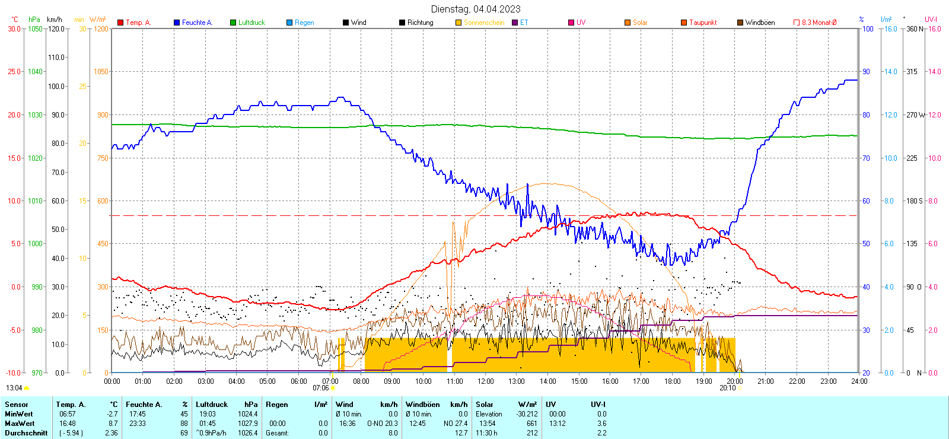Toggle the Regen legend marker
The width and height of the screenshot is (949, 439).
(289, 23)
